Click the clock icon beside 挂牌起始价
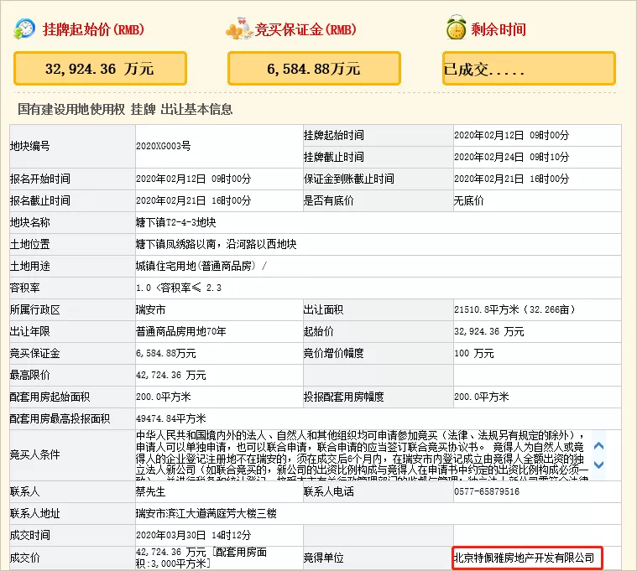637x571 pixels. 25,29
